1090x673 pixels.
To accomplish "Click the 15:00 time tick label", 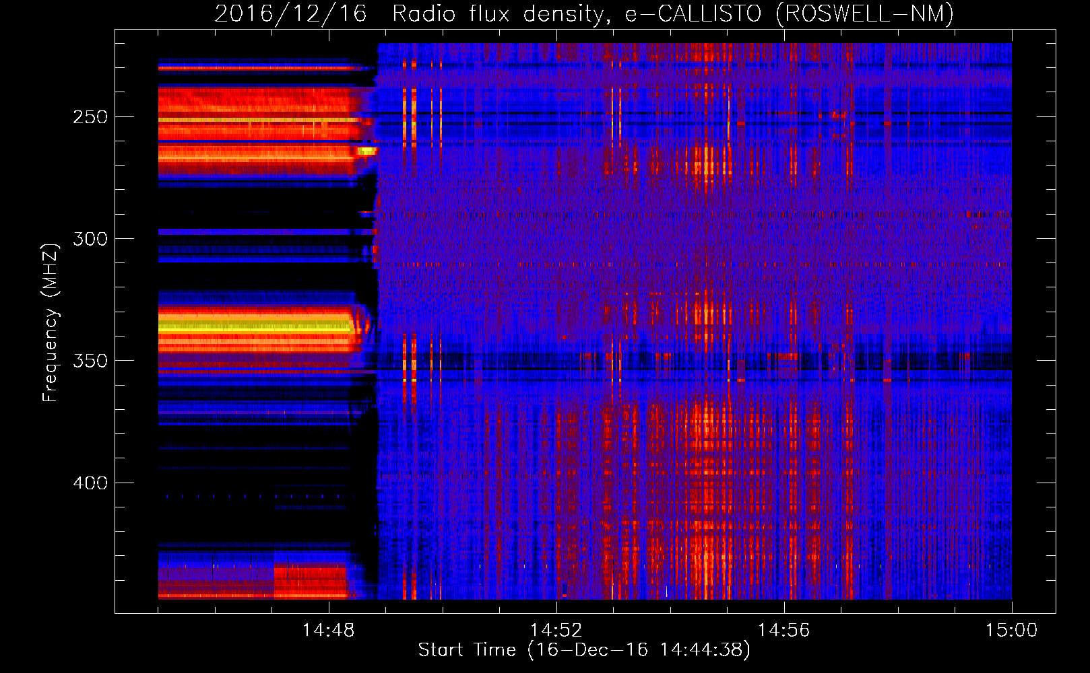I will coord(1011,631).
